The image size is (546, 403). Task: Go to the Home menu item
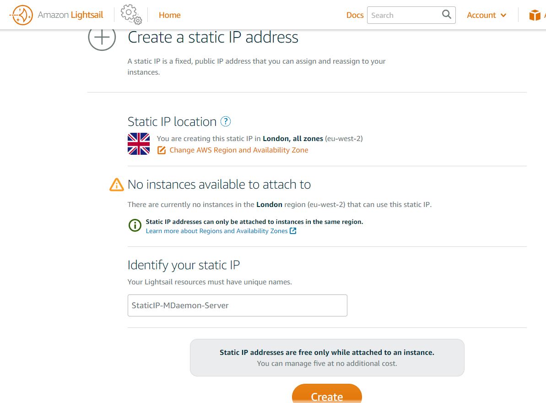click(170, 15)
